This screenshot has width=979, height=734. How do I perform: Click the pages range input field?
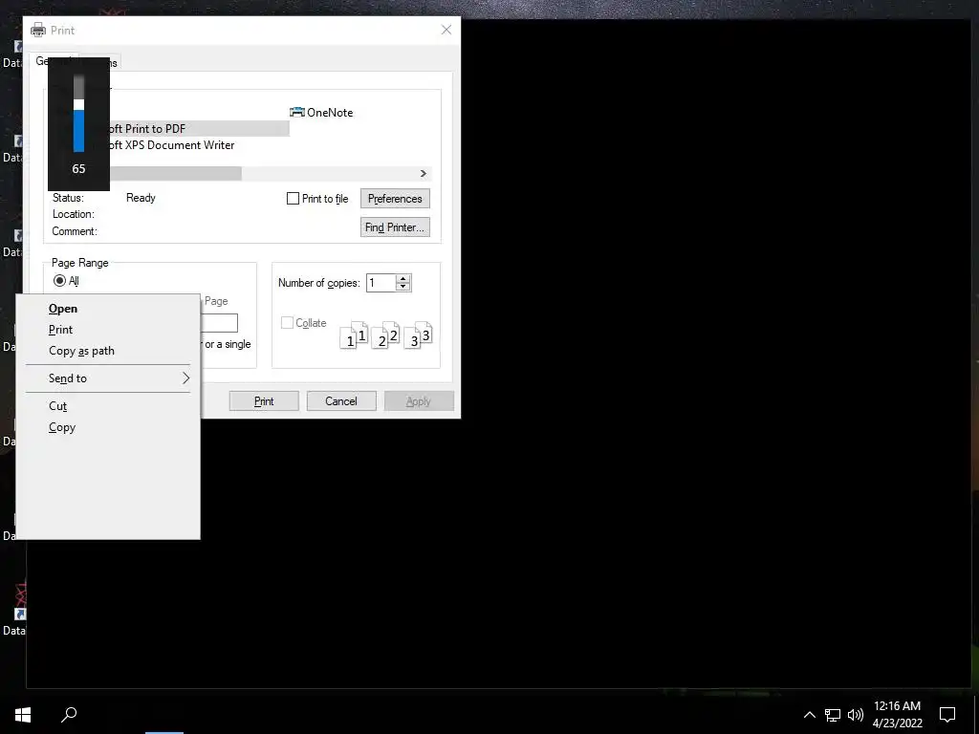(x=219, y=323)
